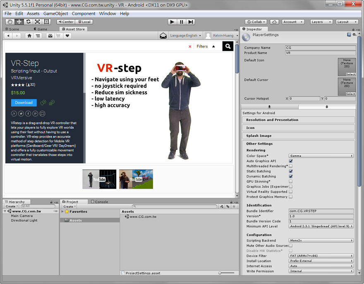Viewport: 364px width, 284px height.
Task: Open the Component menu
Action: (x=84, y=14)
